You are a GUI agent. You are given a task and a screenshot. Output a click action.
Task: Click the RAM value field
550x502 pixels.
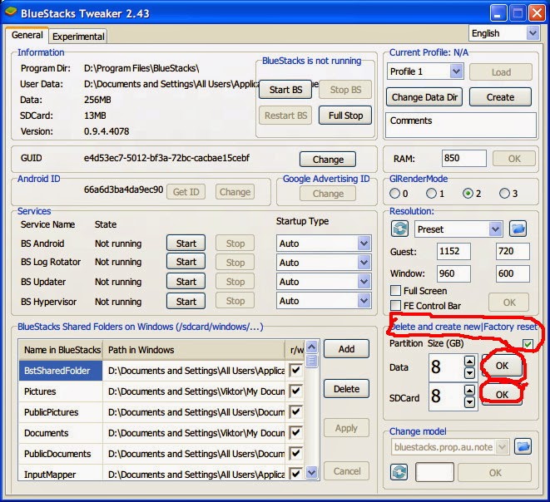click(464, 159)
